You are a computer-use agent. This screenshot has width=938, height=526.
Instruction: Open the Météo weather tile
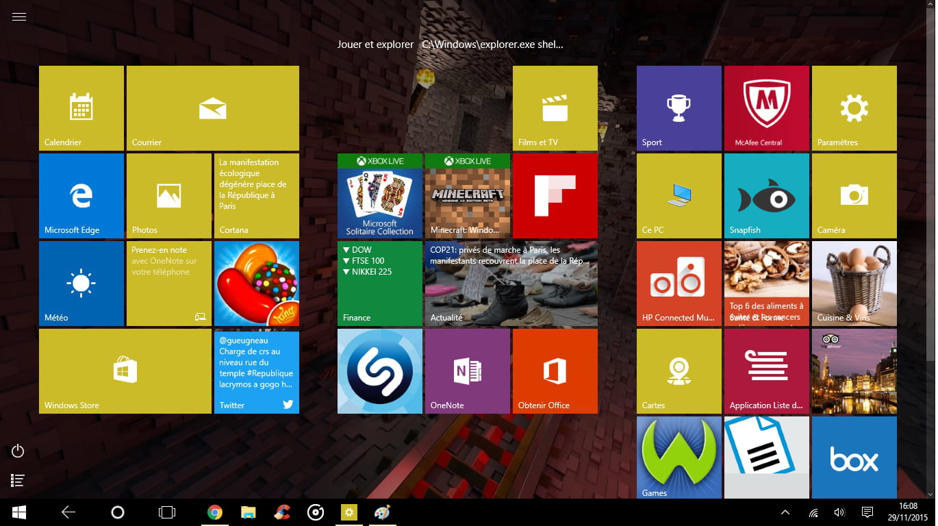click(x=81, y=284)
